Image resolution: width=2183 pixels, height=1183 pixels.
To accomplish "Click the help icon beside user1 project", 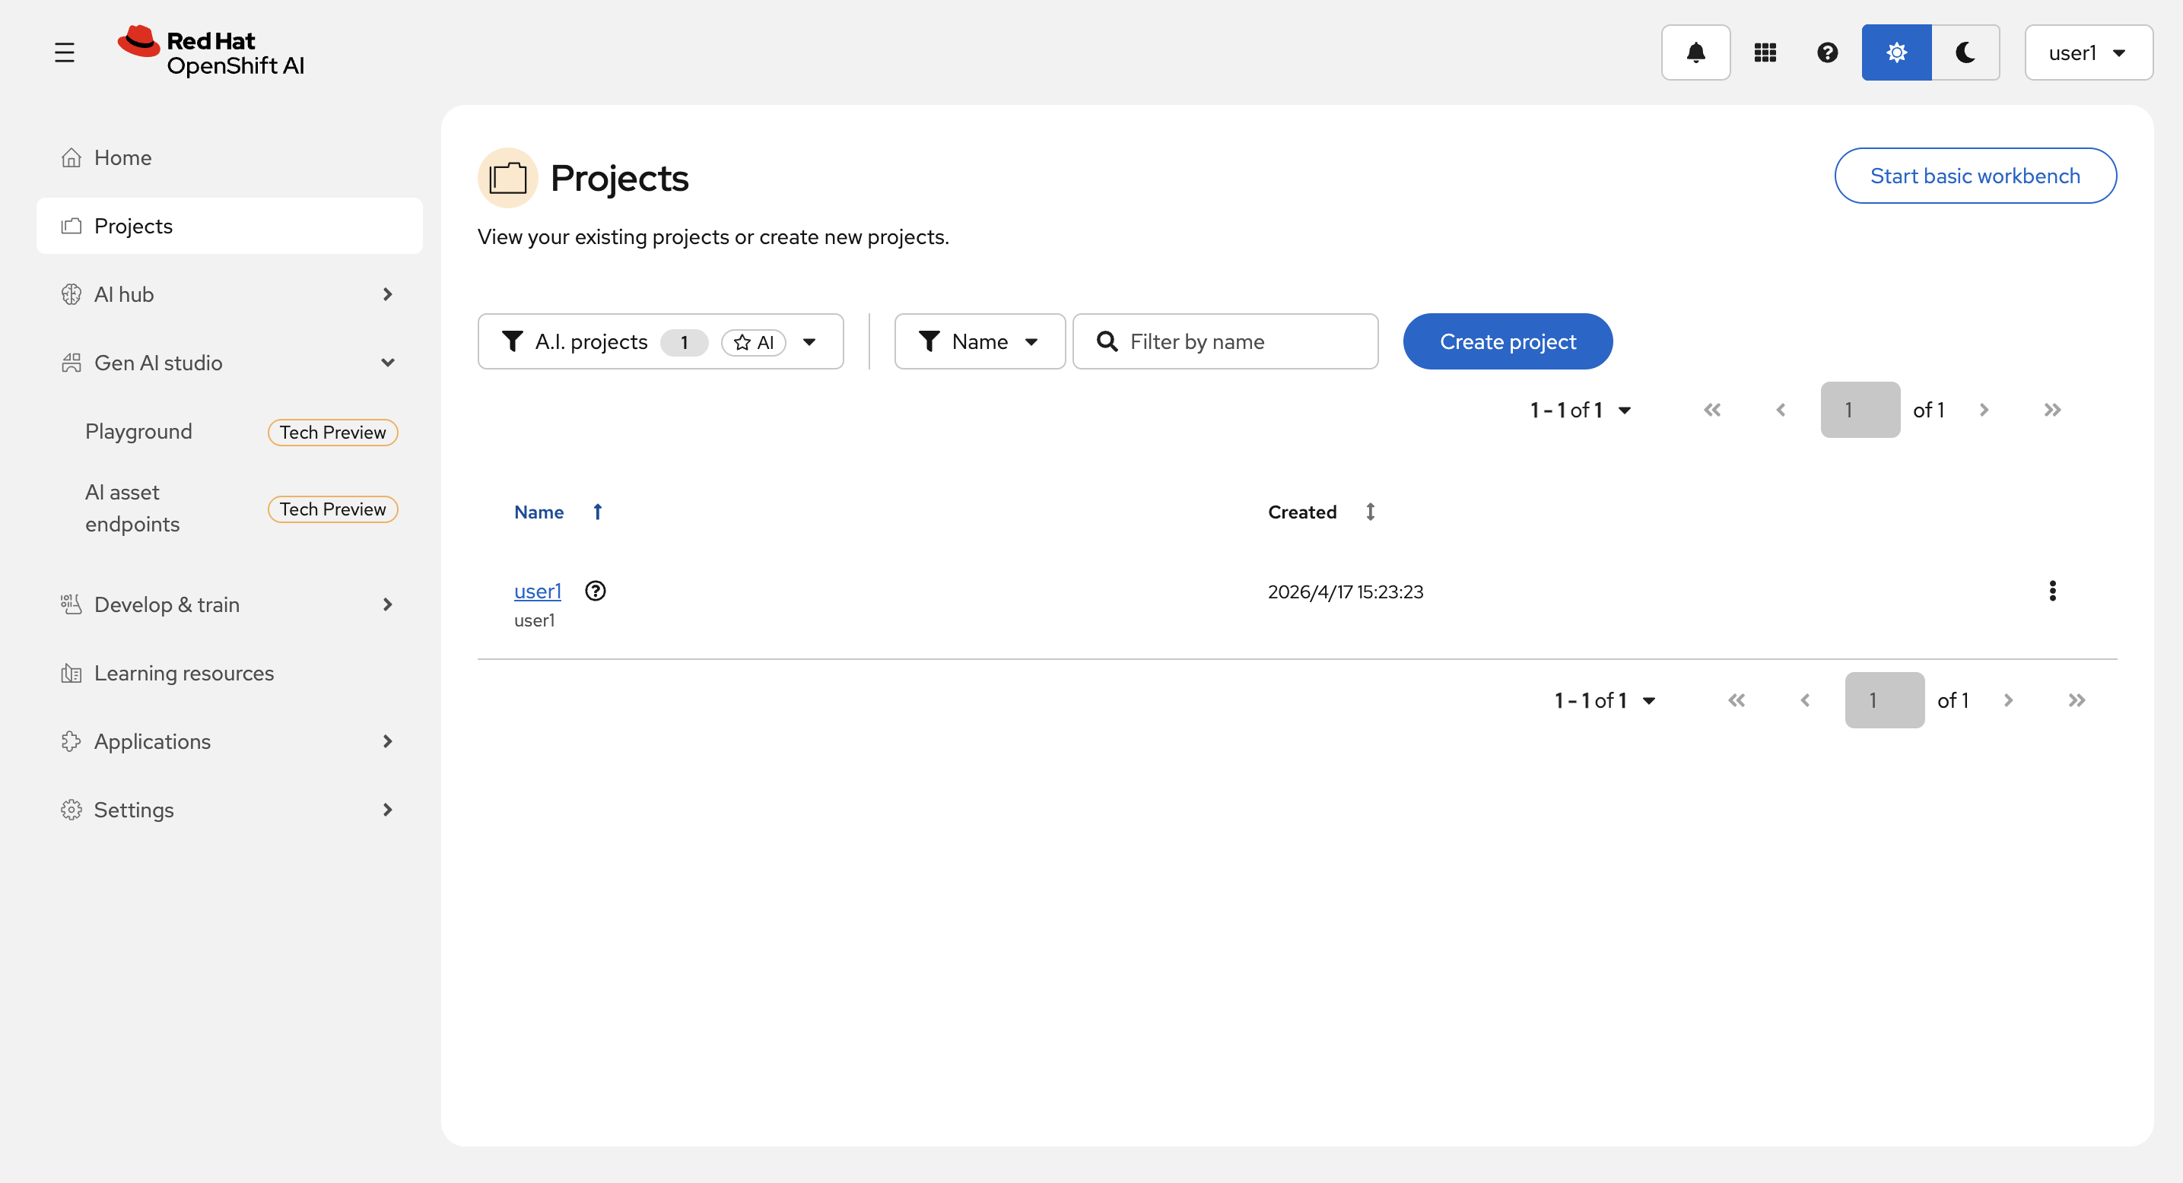I will [596, 591].
